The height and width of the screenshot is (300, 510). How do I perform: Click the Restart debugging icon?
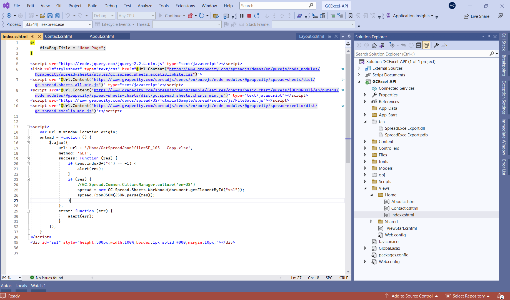pyautogui.click(x=257, y=16)
